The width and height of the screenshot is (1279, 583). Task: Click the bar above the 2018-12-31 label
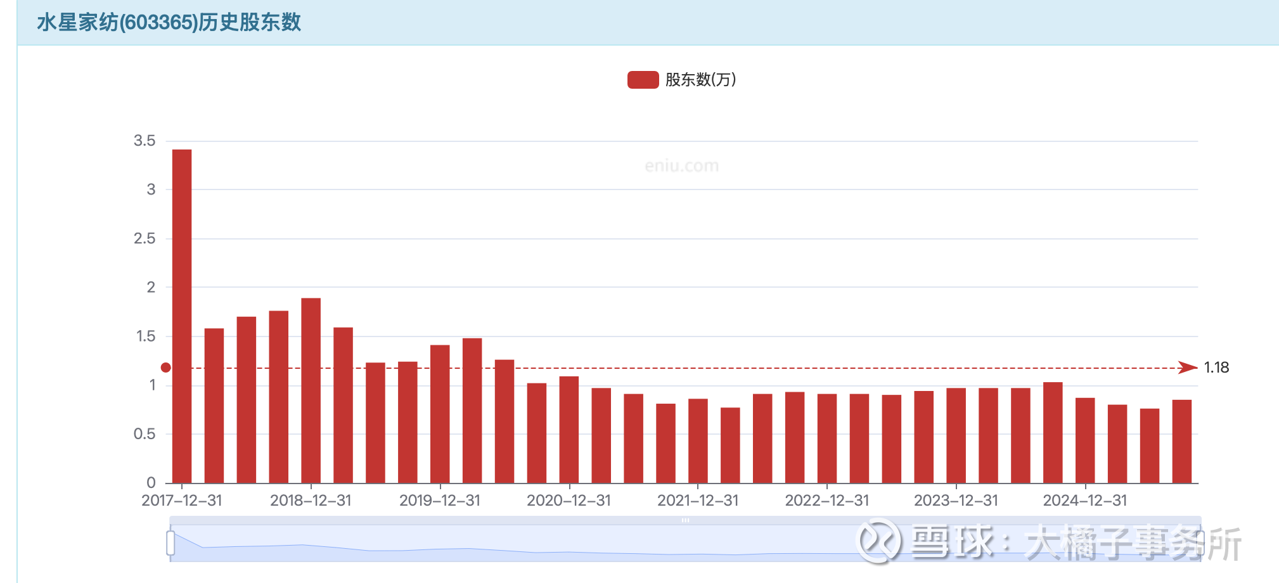tap(311, 390)
